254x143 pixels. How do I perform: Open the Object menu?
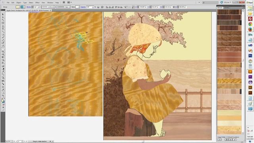19,3
